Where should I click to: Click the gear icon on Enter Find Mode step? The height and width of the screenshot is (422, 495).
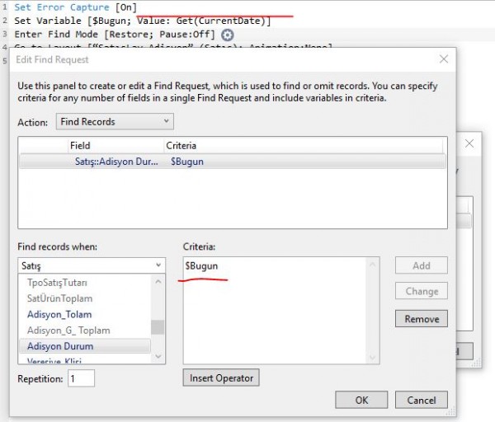(x=228, y=35)
